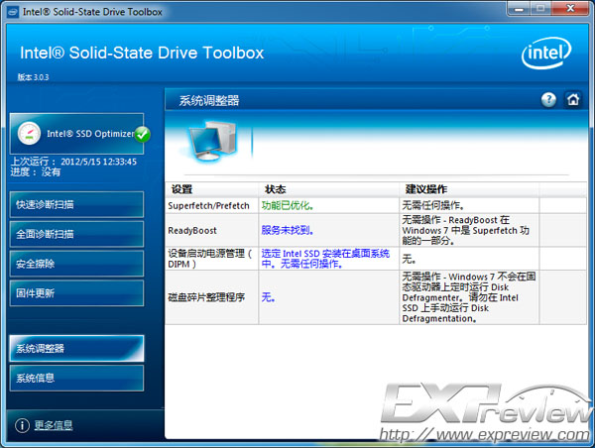Select the ReadyBoost setting cell
The width and height of the screenshot is (595, 448).
(x=212, y=230)
